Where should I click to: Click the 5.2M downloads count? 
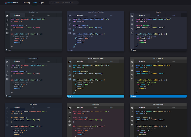coord(8,50)
